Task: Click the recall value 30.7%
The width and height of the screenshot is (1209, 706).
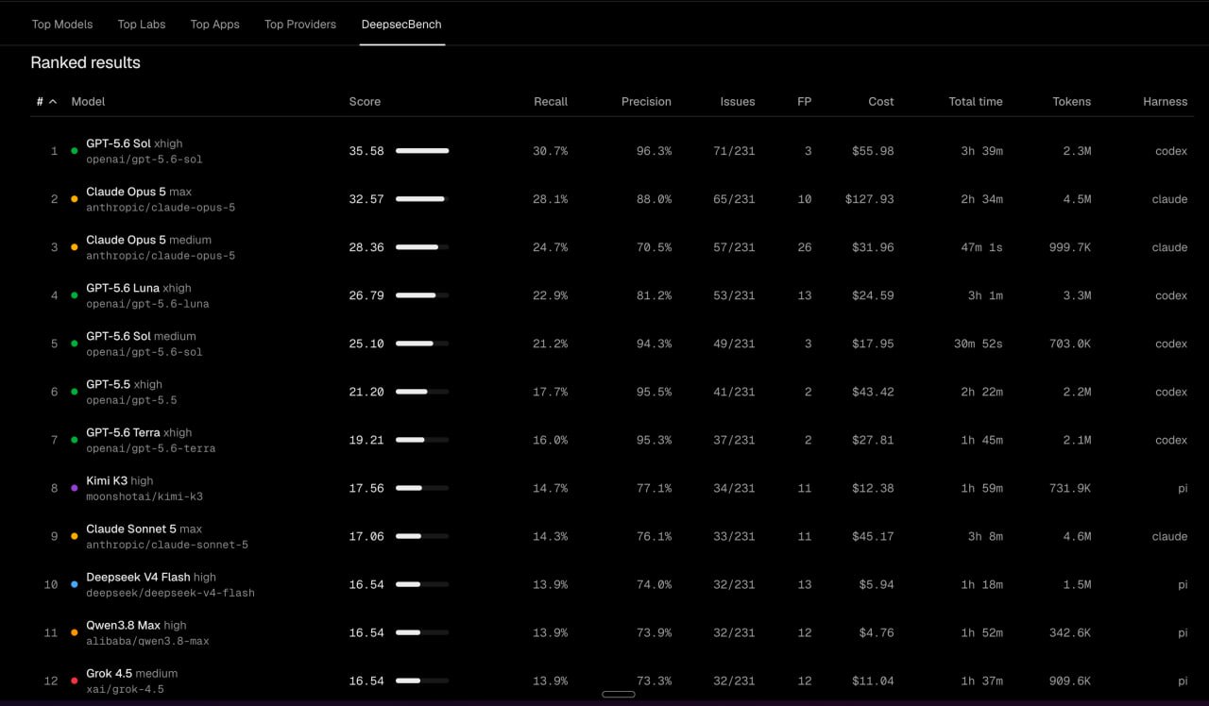Action: coord(550,151)
